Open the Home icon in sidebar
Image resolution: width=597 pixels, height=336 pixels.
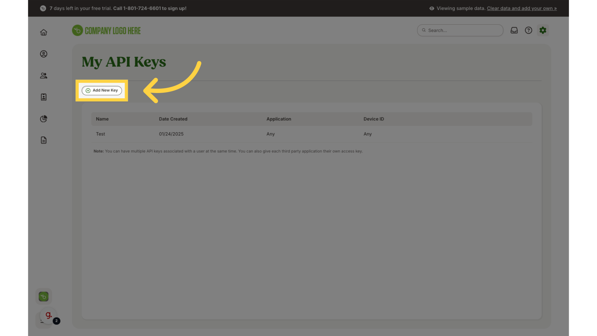(44, 32)
